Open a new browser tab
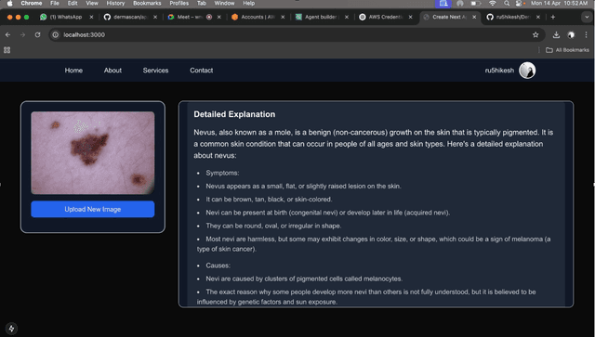This screenshot has height=337, width=595. [x=553, y=17]
